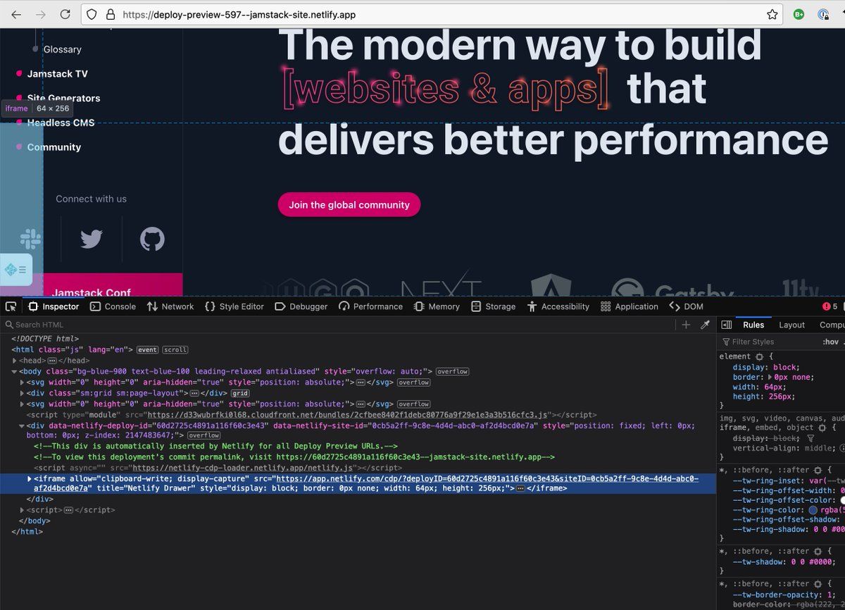Open the GitHub icon under Connect with us
The width and height of the screenshot is (845, 610).
(x=152, y=239)
